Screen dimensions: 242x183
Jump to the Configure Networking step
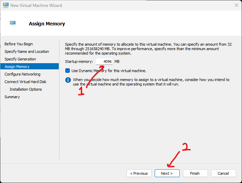pyautogui.click(x=22, y=74)
